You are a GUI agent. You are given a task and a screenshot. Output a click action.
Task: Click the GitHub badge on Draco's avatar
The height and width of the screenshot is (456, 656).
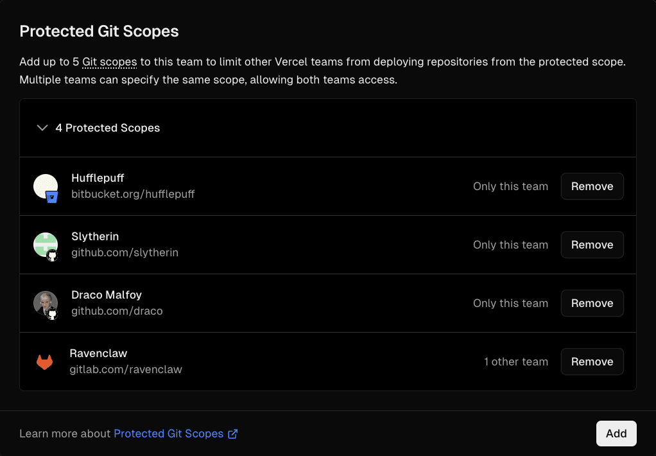[x=53, y=313]
